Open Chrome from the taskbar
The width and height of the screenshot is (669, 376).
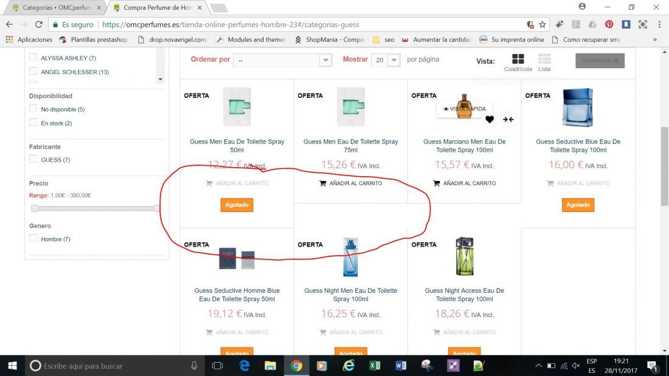coord(296,366)
